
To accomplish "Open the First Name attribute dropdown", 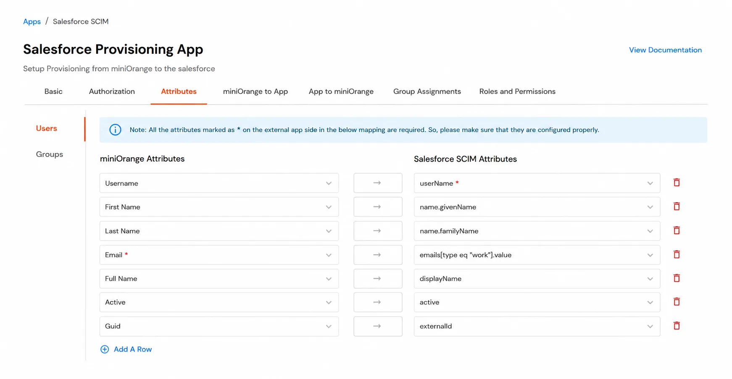I will pos(219,207).
